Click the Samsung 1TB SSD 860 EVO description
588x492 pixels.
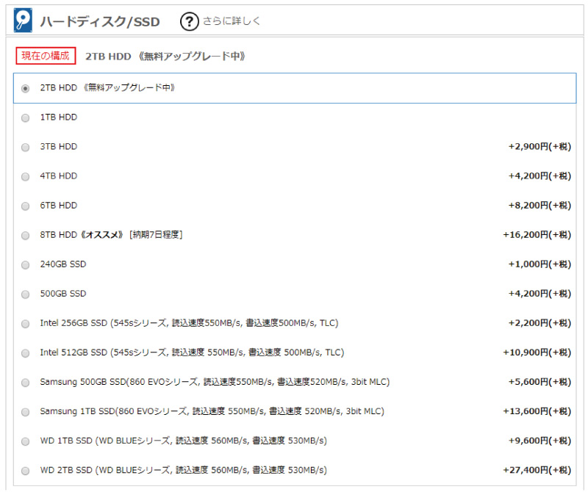coord(212,411)
